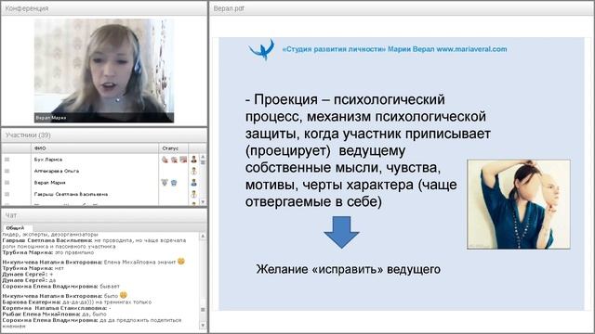
Task: Select participant name Аптекарева Ольга
Action: (57, 171)
